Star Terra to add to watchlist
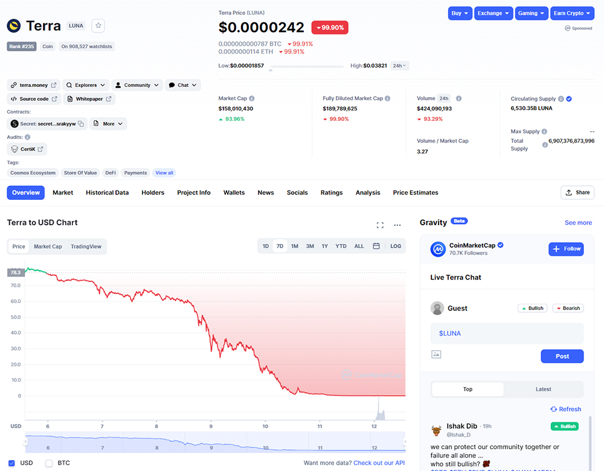Screen dimensions: 604x471 coord(99,25)
